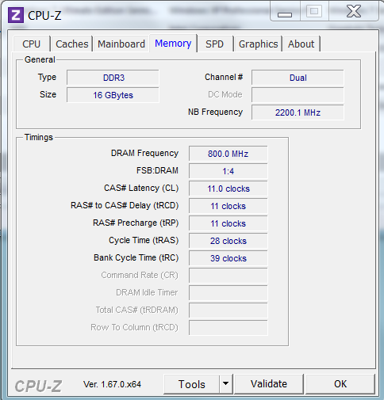Expand the Tools dropdown arrow

click(x=225, y=384)
